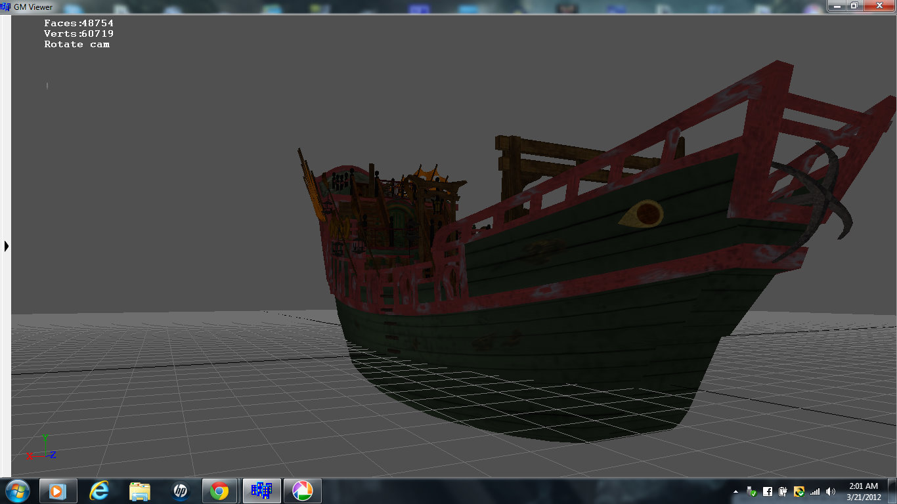Show hidden system tray icons
The width and height of the screenshot is (897, 504).
(735, 492)
